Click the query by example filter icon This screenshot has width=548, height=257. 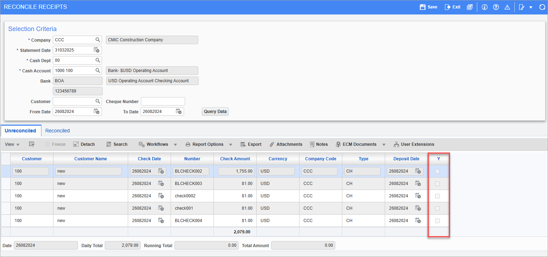32,144
